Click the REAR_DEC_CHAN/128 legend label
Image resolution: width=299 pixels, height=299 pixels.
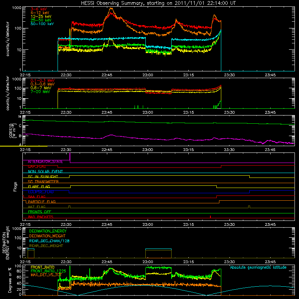[x=49, y=241]
